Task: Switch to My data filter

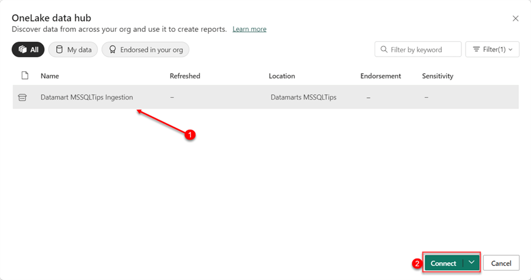Action: click(x=73, y=50)
